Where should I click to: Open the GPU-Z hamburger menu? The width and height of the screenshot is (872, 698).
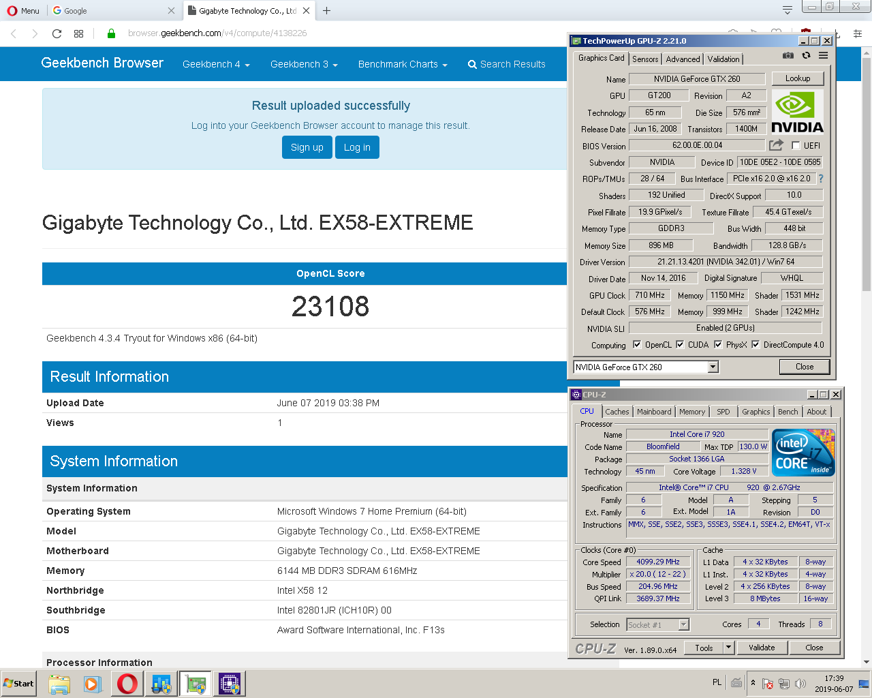824,56
